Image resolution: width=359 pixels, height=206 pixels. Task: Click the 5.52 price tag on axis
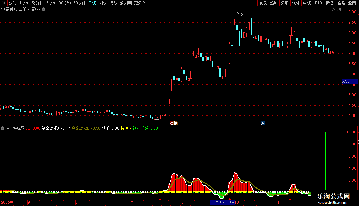349,81
